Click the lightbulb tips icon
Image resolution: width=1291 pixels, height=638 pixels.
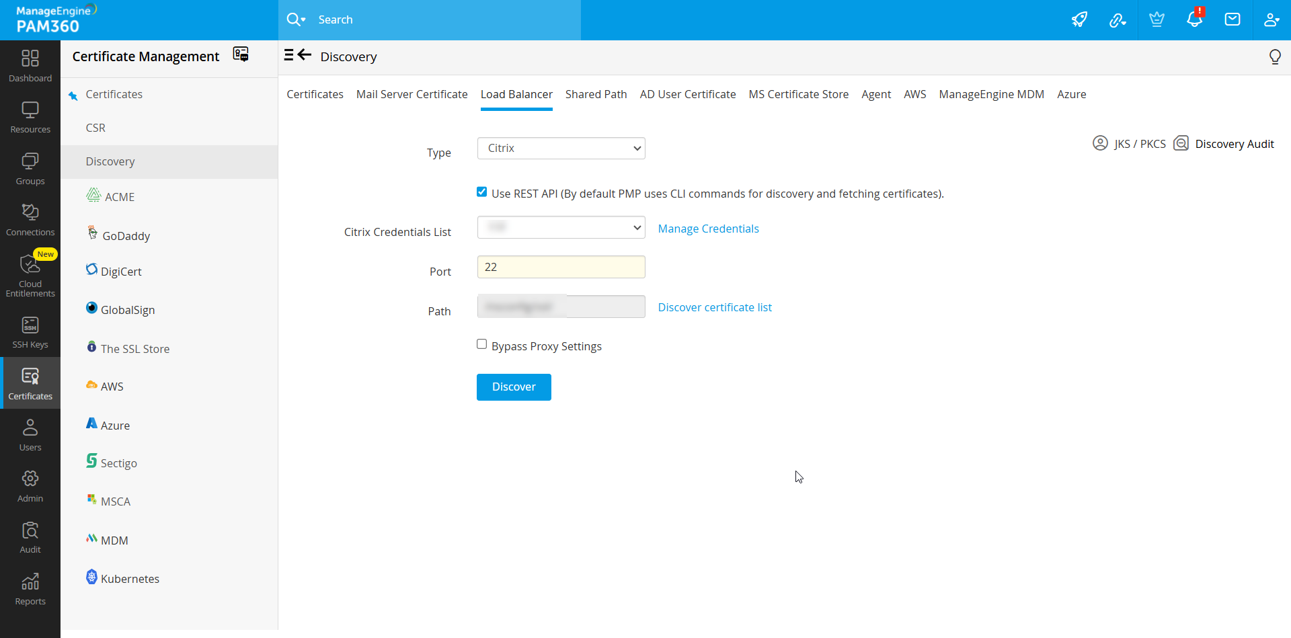point(1274,57)
